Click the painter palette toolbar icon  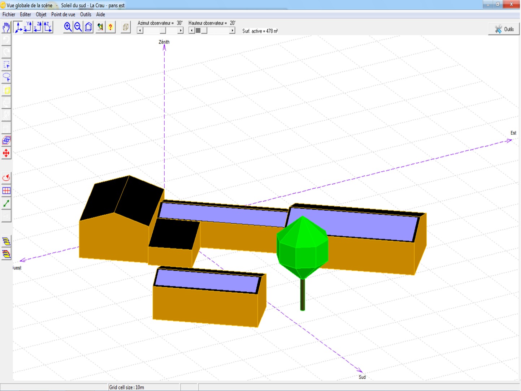[x=100, y=27]
